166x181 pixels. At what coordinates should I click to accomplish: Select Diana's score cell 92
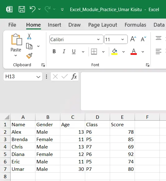coord(122,154)
